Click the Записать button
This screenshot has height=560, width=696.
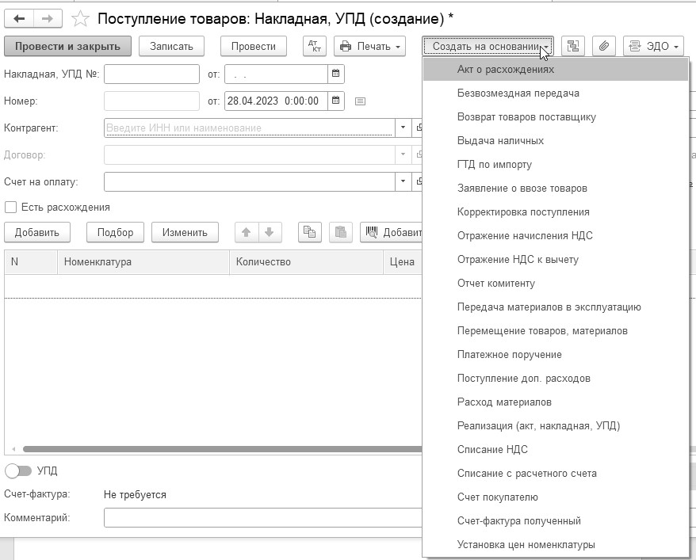pos(171,46)
